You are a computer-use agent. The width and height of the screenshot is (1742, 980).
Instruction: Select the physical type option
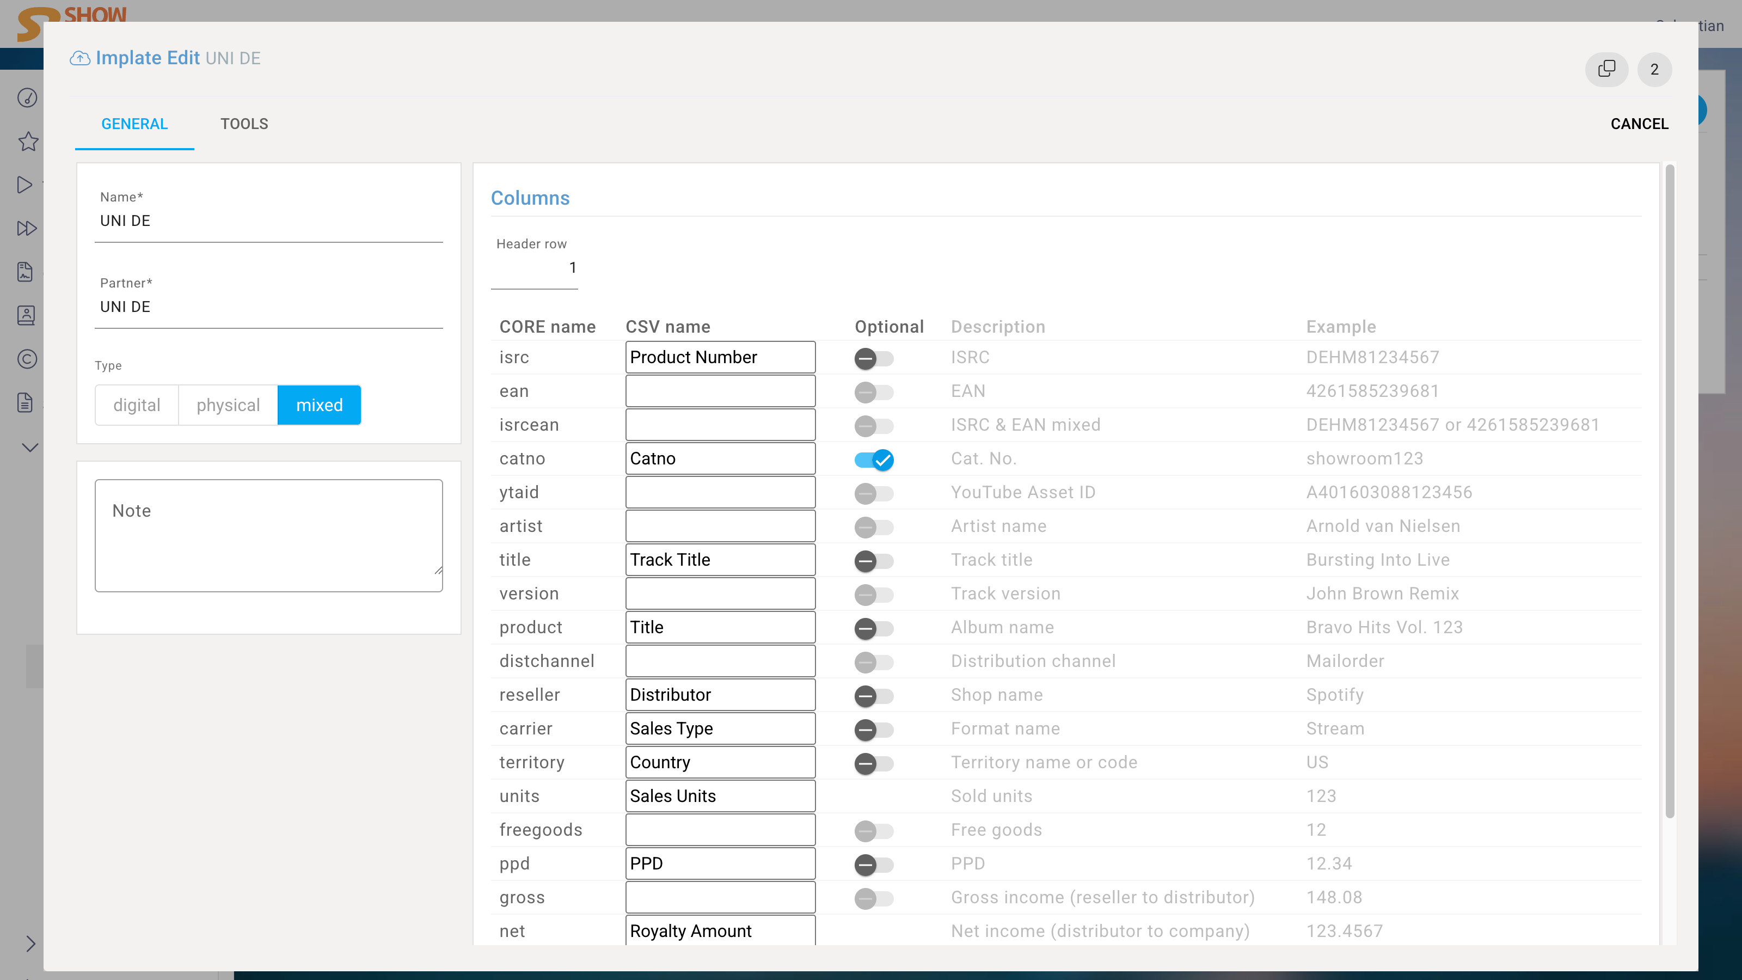tap(228, 405)
